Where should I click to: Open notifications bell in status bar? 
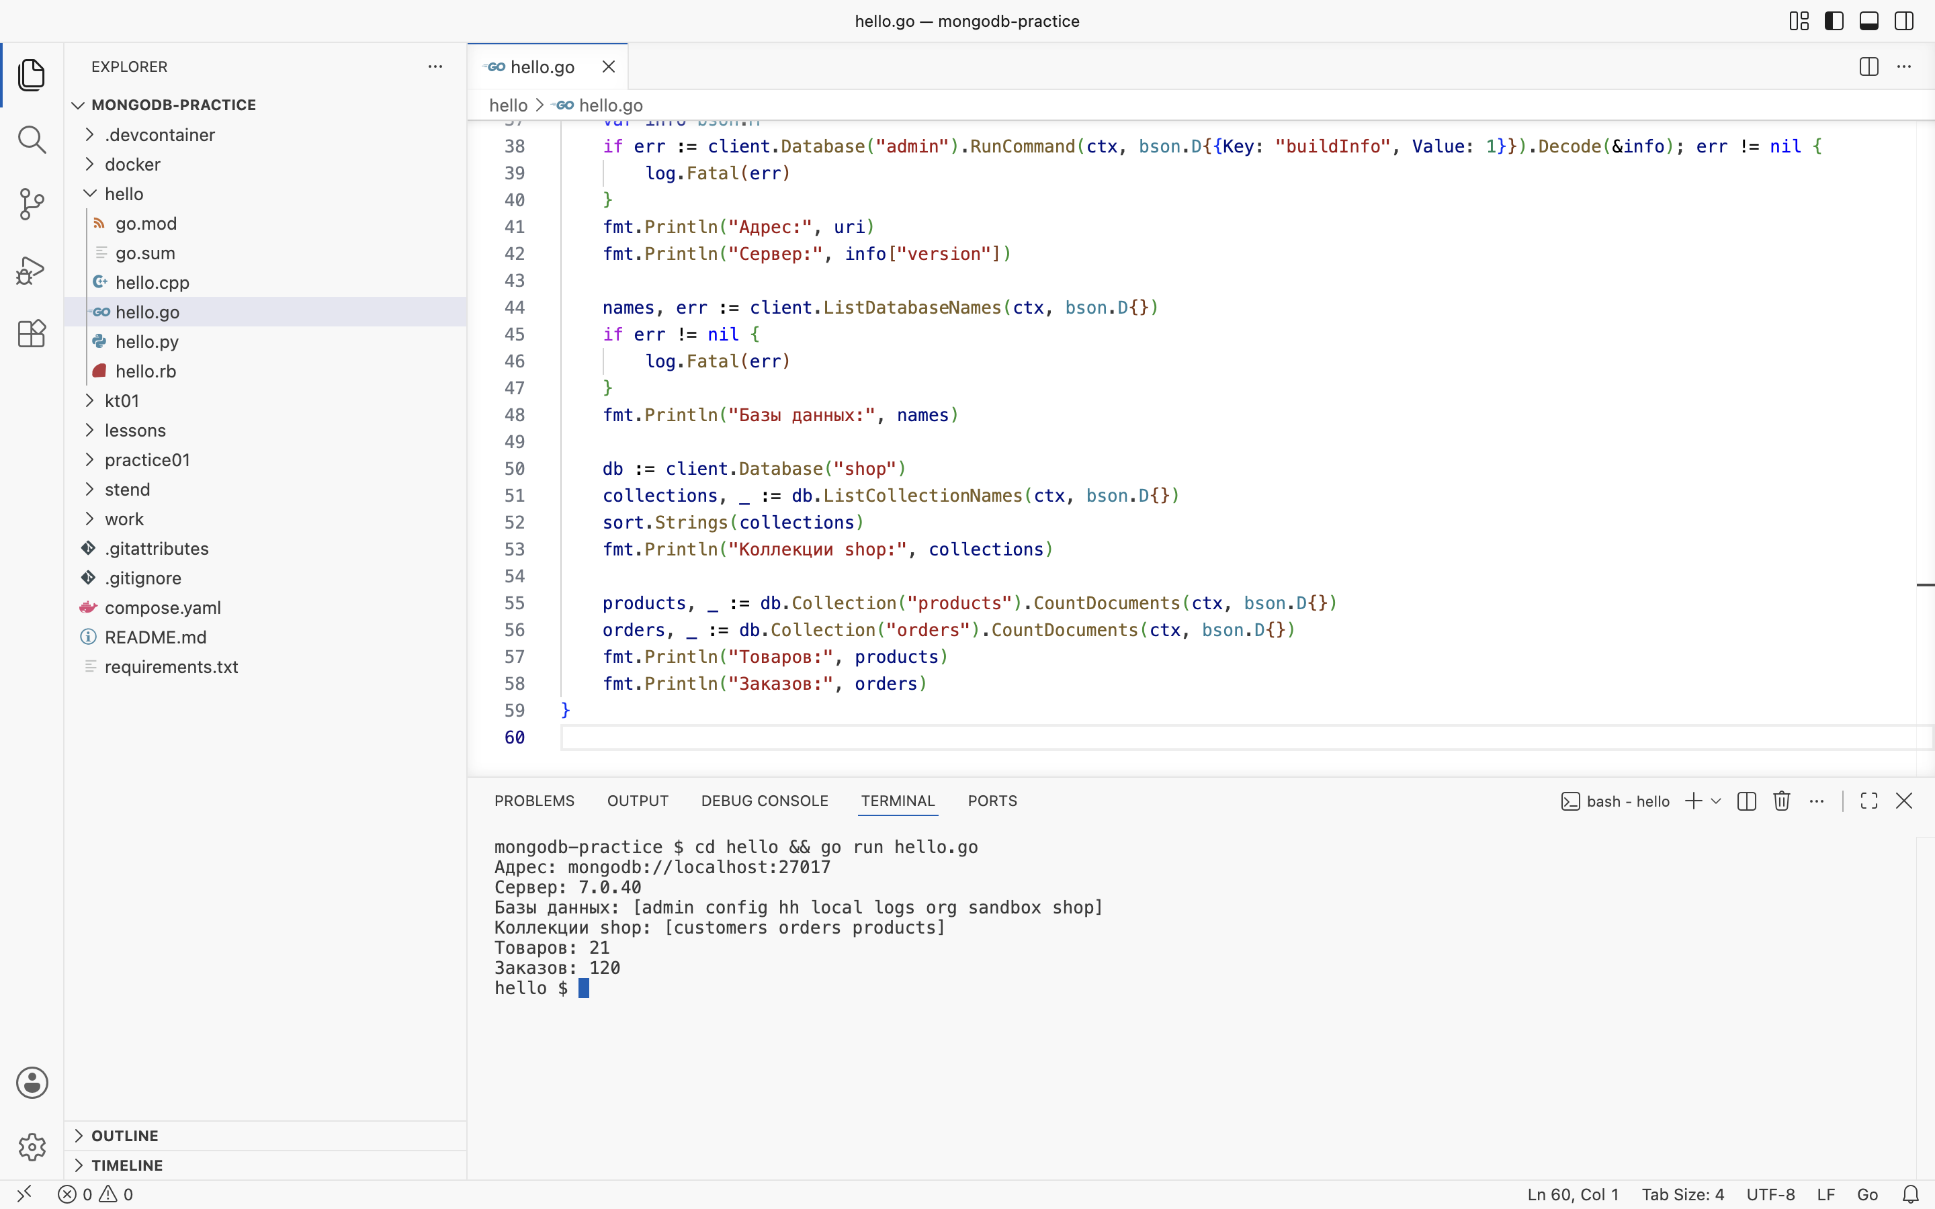coord(1910,1195)
